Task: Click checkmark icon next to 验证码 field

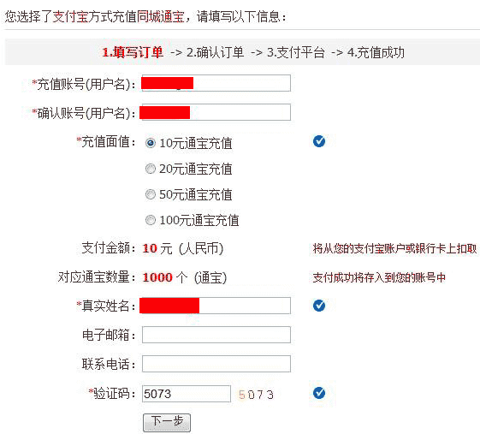Action: pyautogui.click(x=319, y=393)
